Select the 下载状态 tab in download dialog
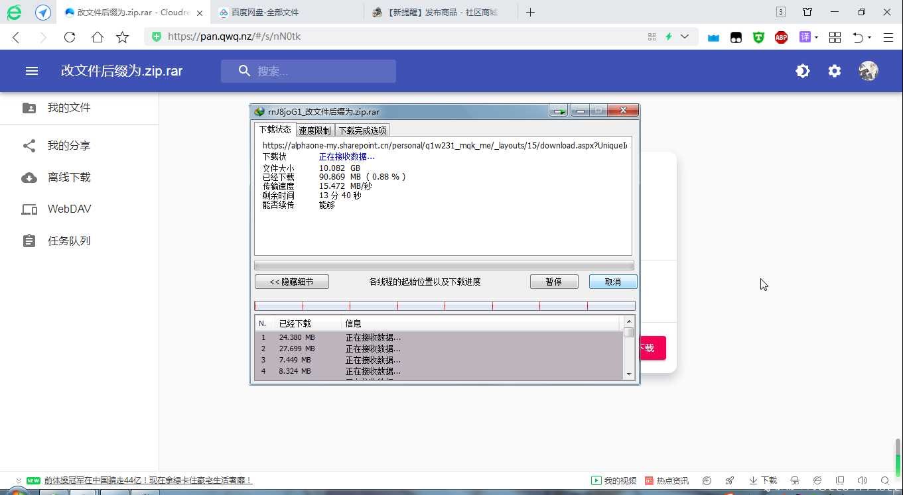 (x=275, y=129)
